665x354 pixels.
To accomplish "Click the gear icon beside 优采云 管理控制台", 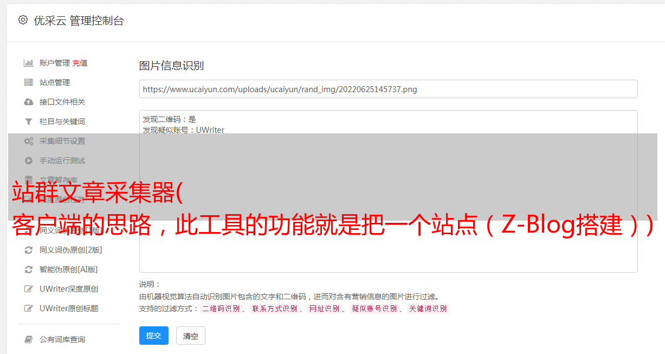I will tap(23, 20).
